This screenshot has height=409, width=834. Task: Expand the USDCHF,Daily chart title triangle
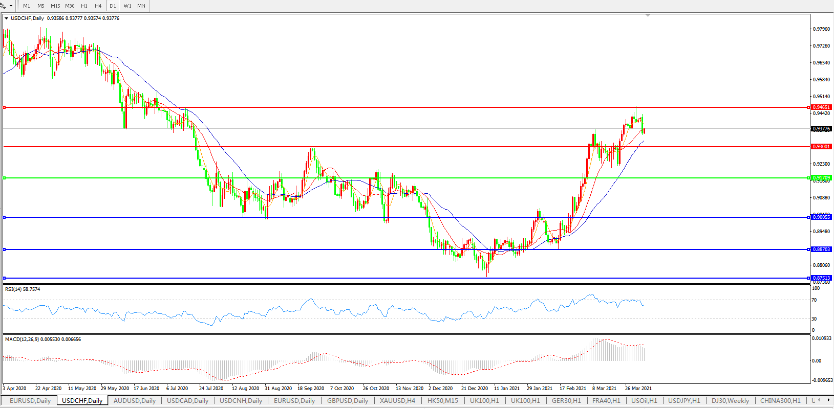(x=6, y=18)
